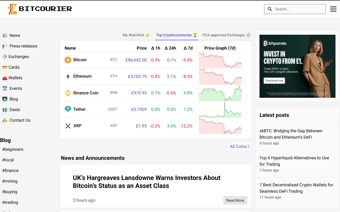Open the #mining blog tag
340x212 pixels.
click(10, 181)
